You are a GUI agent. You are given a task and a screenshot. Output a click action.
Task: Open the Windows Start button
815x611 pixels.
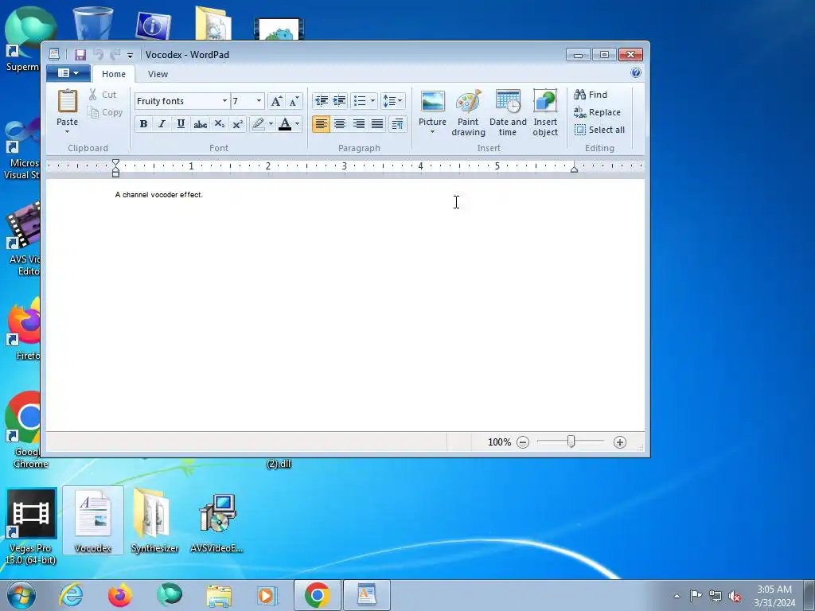tap(21, 595)
